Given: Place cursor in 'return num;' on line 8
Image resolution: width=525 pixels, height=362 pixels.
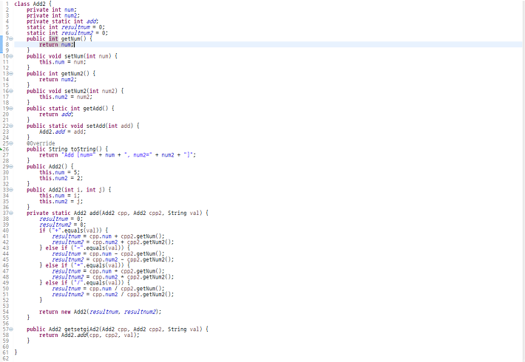Looking at the screenshot, I should coord(56,44).
